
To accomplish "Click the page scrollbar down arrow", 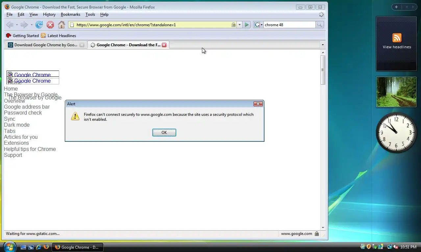I will (x=323, y=227).
